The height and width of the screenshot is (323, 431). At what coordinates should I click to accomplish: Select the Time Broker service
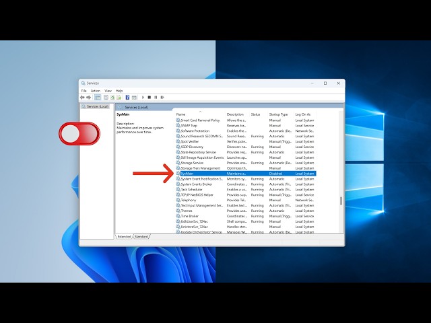(x=189, y=216)
